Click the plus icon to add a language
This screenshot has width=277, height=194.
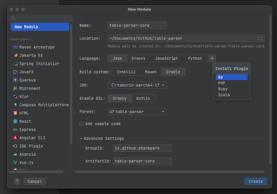pyautogui.click(x=212, y=58)
